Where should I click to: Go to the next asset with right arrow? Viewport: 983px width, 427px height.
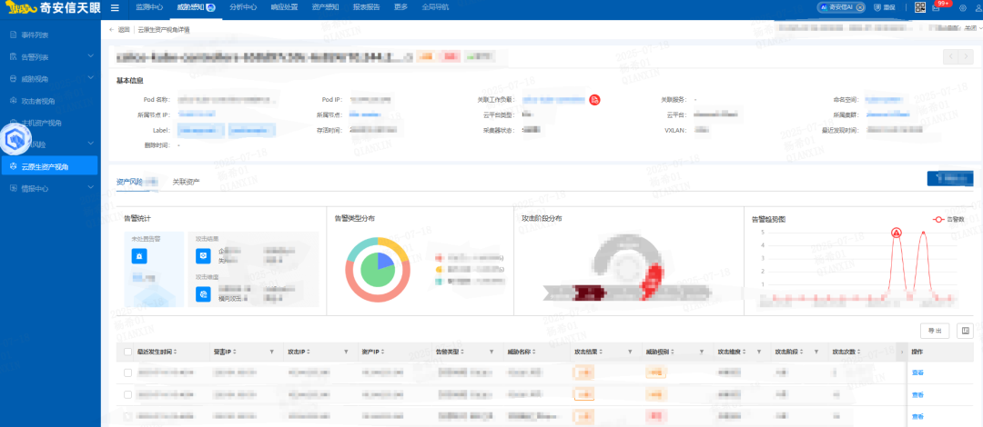tap(968, 56)
